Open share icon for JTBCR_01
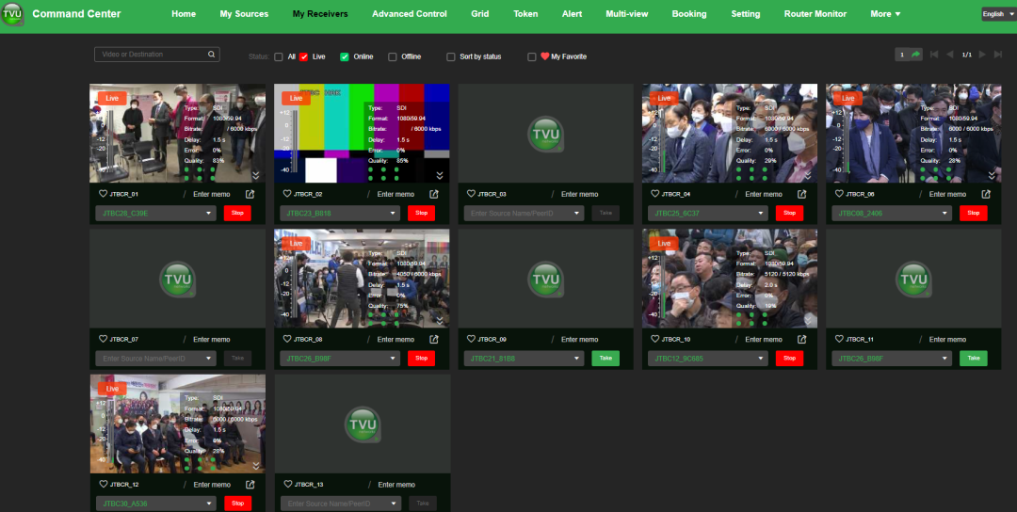 (x=250, y=194)
